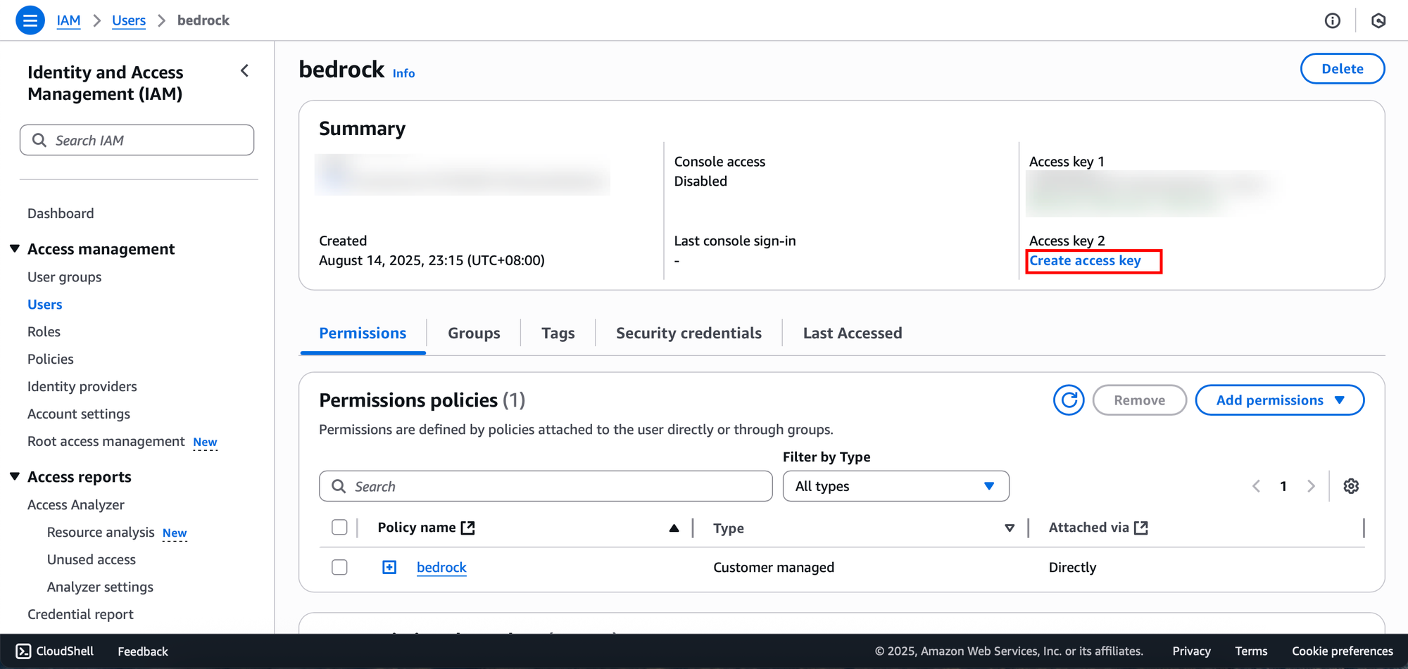The image size is (1408, 669).
Task: Open Users in the sidebar
Action: (x=44, y=305)
